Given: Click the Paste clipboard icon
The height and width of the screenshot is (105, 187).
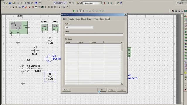Looking at the screenshot, I should tap(32, 3).
